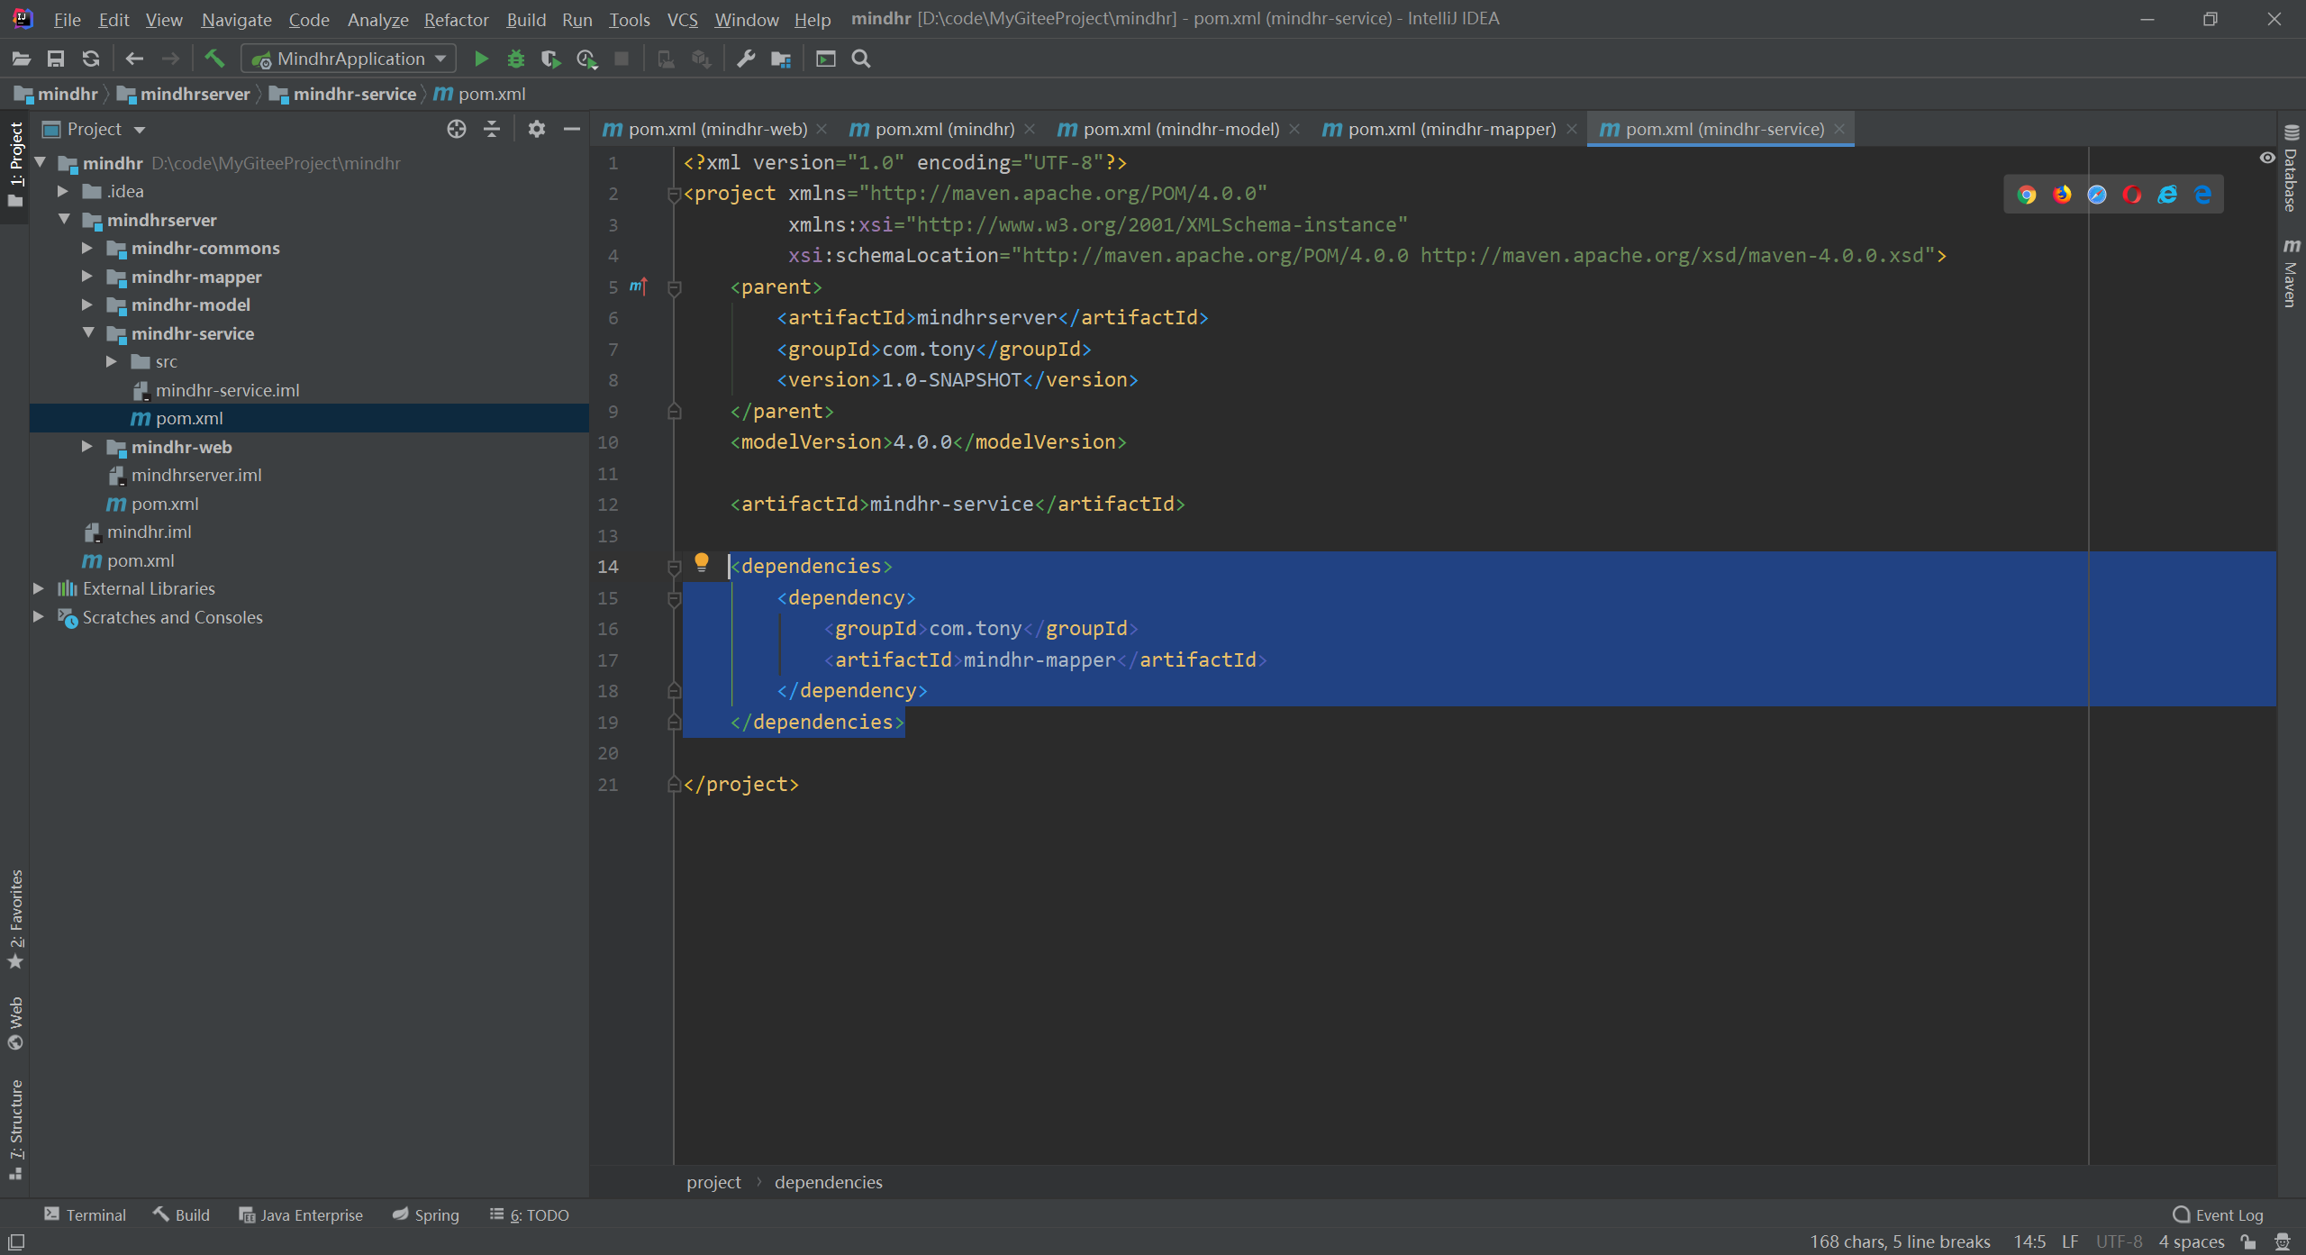Image resolution: width=2306 pixels, height=1255 pixels.
Task: Toggle tool window bars in bottom-left corner
Action: click(15, 1241)
